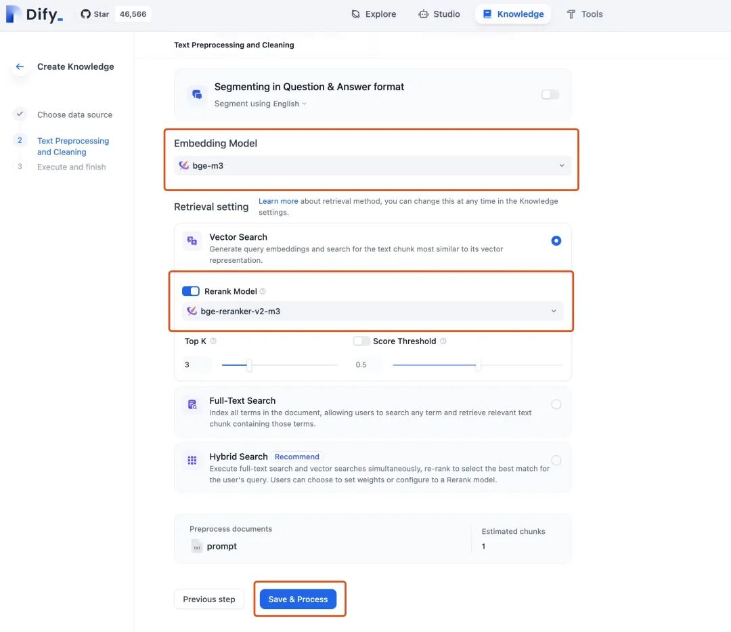
Task: Open the Explore tab
Action: coord(374,14)
